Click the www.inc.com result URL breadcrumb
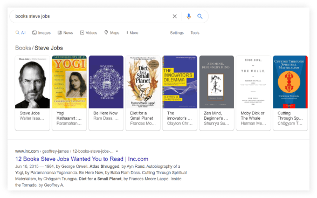The image size is (317, 198). pyautogui.click(x=64, y=151)
